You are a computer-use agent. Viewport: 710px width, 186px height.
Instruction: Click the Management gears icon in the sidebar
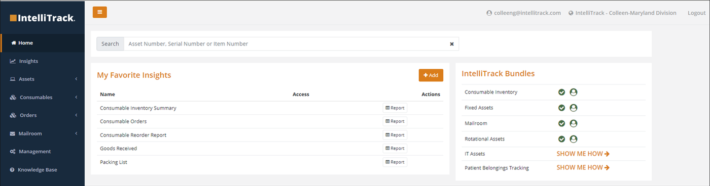13,152
